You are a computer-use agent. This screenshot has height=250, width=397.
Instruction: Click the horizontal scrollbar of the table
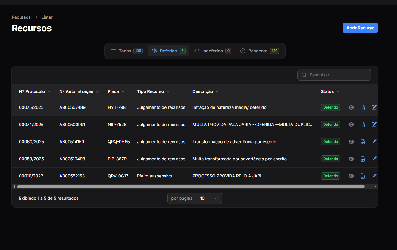tap(191, 187)
